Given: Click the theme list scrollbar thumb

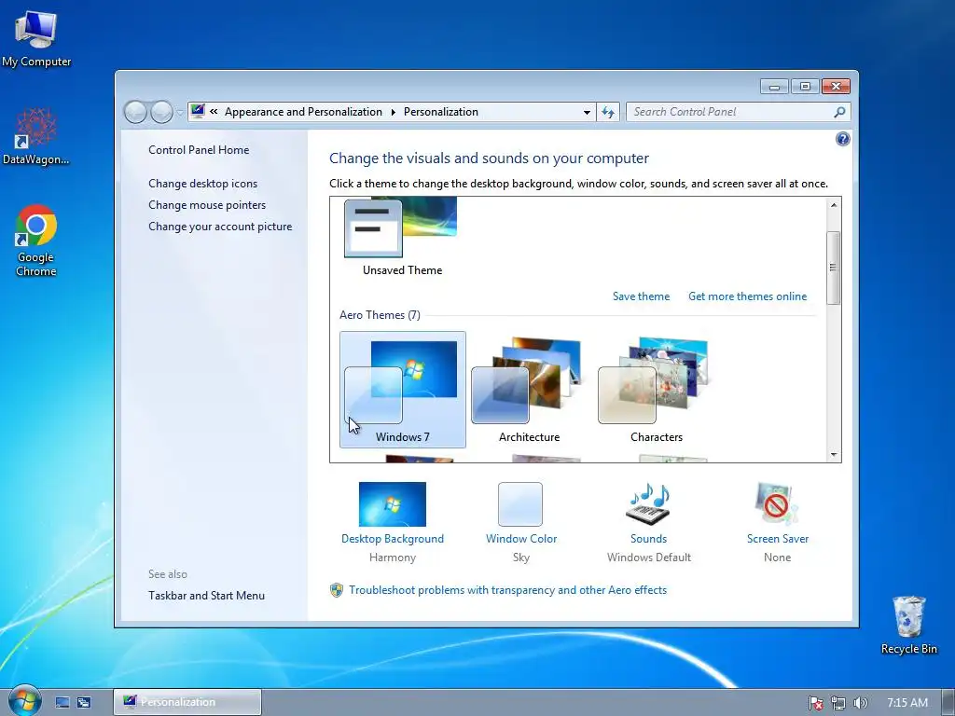Looking at the screenshot, I should 834,268.
